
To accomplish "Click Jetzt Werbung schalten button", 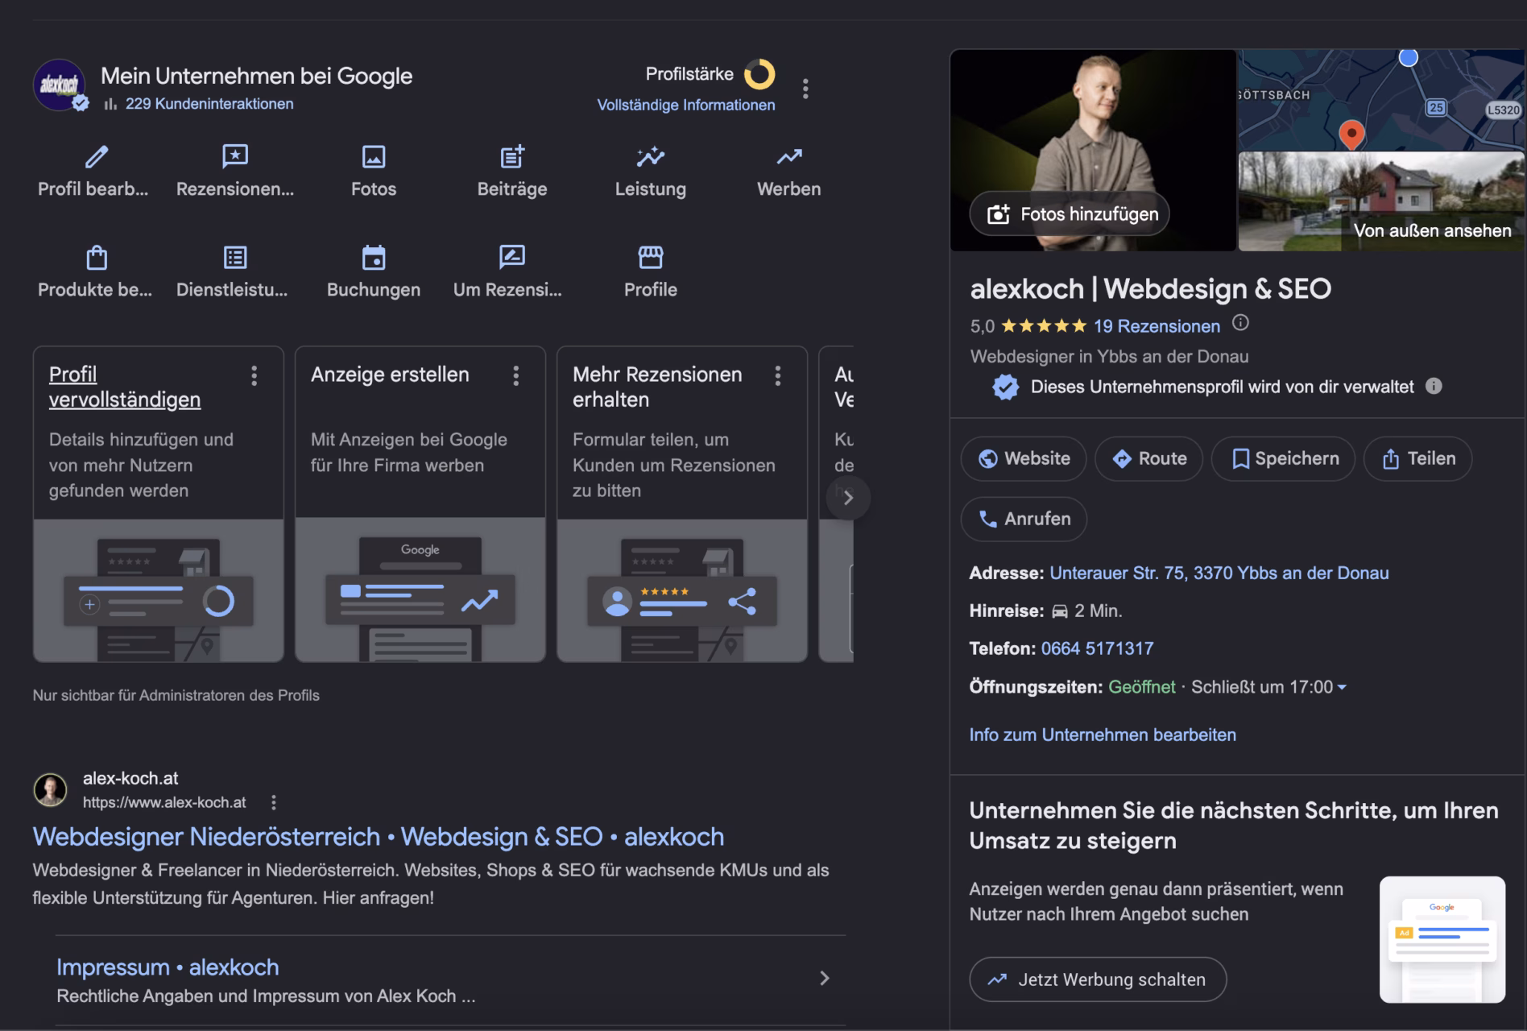I will tap(1098, 979).
